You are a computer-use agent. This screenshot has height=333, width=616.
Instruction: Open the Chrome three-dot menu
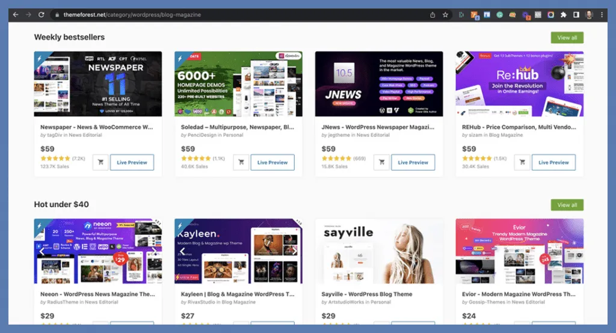[x=602, y=15]
